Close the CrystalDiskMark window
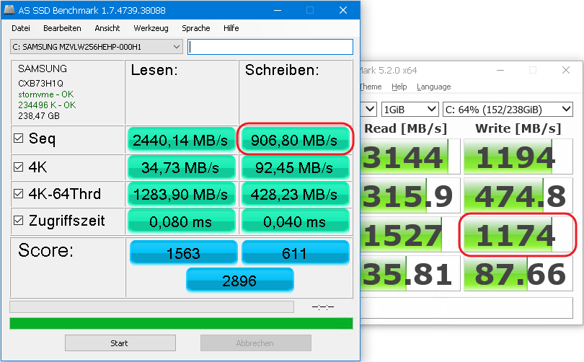This screenshot has width=584, height=362. tap(566, 70)
